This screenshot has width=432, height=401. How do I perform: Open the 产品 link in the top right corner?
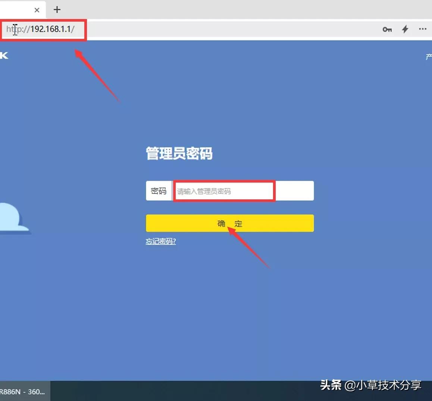[428, 56]
